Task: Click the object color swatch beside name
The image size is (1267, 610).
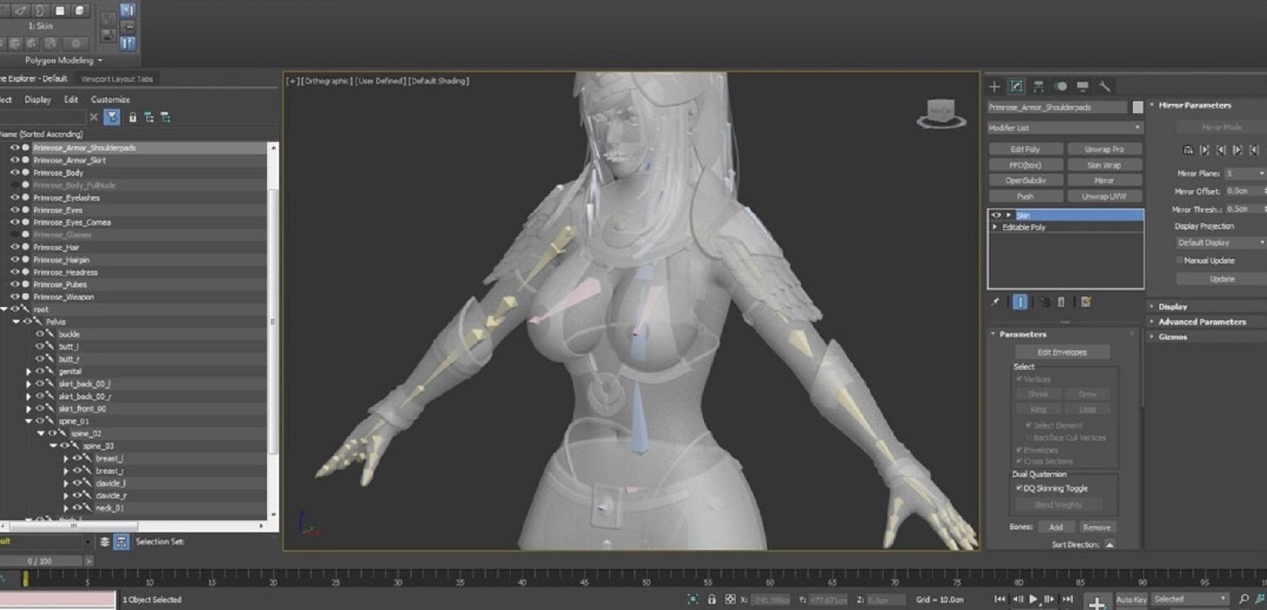Action: (1138, 107)
